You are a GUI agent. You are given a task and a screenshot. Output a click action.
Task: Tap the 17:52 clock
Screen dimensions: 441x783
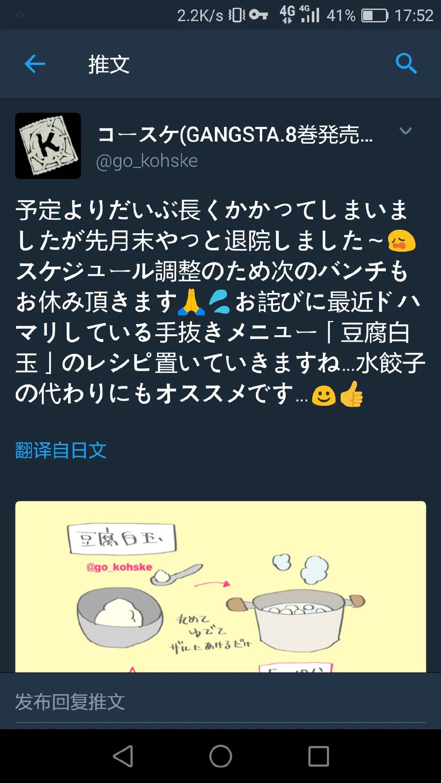(x=414, y=15)
